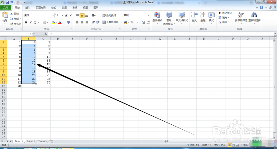This screenshot has height=149, width=277.
Task: Toggle top vertical alignment
Action: pyautogui.click(x=77, y=15)
